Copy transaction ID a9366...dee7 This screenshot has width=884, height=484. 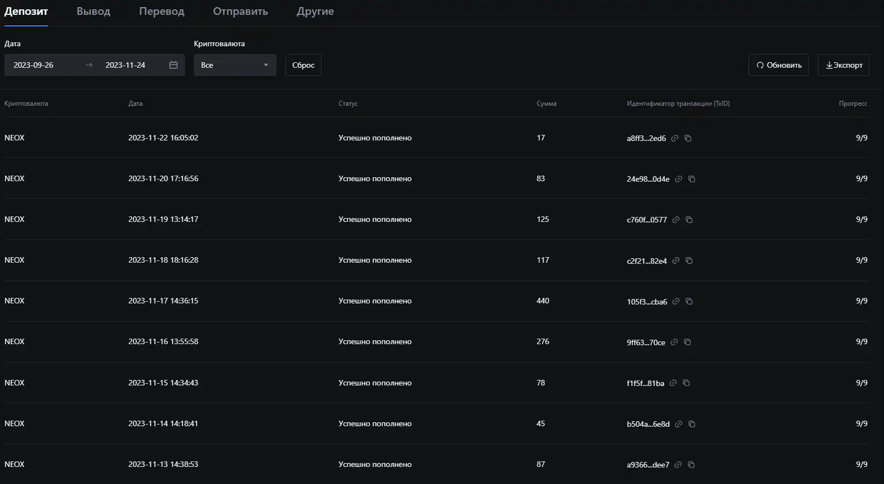[x=691, y=465]
